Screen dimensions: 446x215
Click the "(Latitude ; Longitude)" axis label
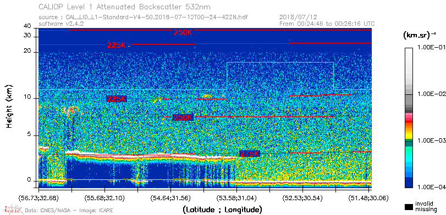coord(222,210)
